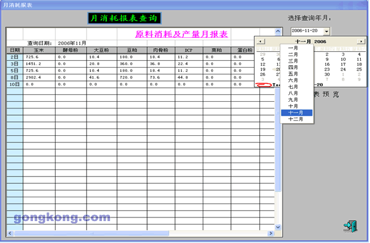The height and width of the screenshot is (243, 370).
Task: Click the vertical scrollbar thumb of table
Action: tap(278, 113)
